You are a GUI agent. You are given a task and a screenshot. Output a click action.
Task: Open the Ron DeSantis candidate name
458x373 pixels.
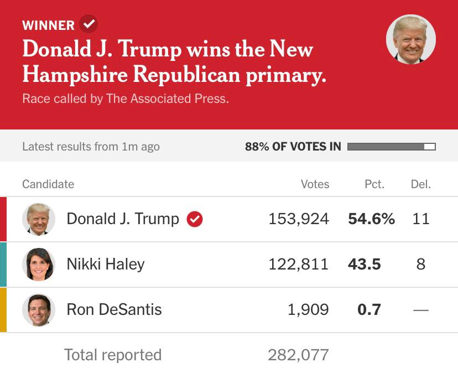(114, 310)
